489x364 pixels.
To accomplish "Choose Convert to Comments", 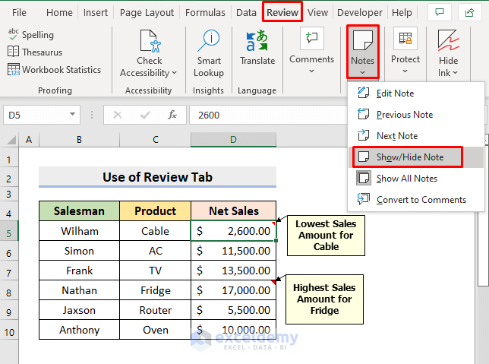I will tap(421, 200).
